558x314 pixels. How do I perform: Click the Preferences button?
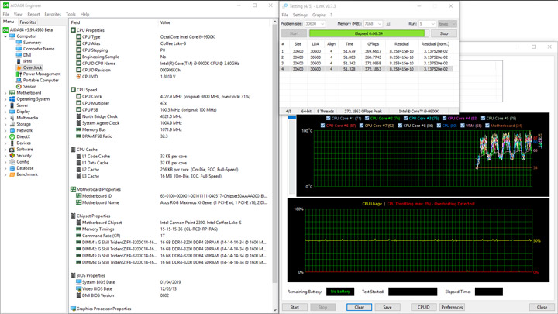[x=452, y=307]
